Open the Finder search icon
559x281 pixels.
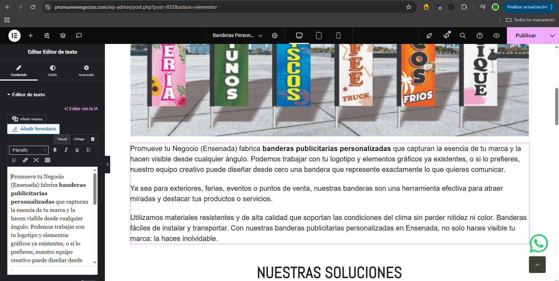[x=463, y=36]
